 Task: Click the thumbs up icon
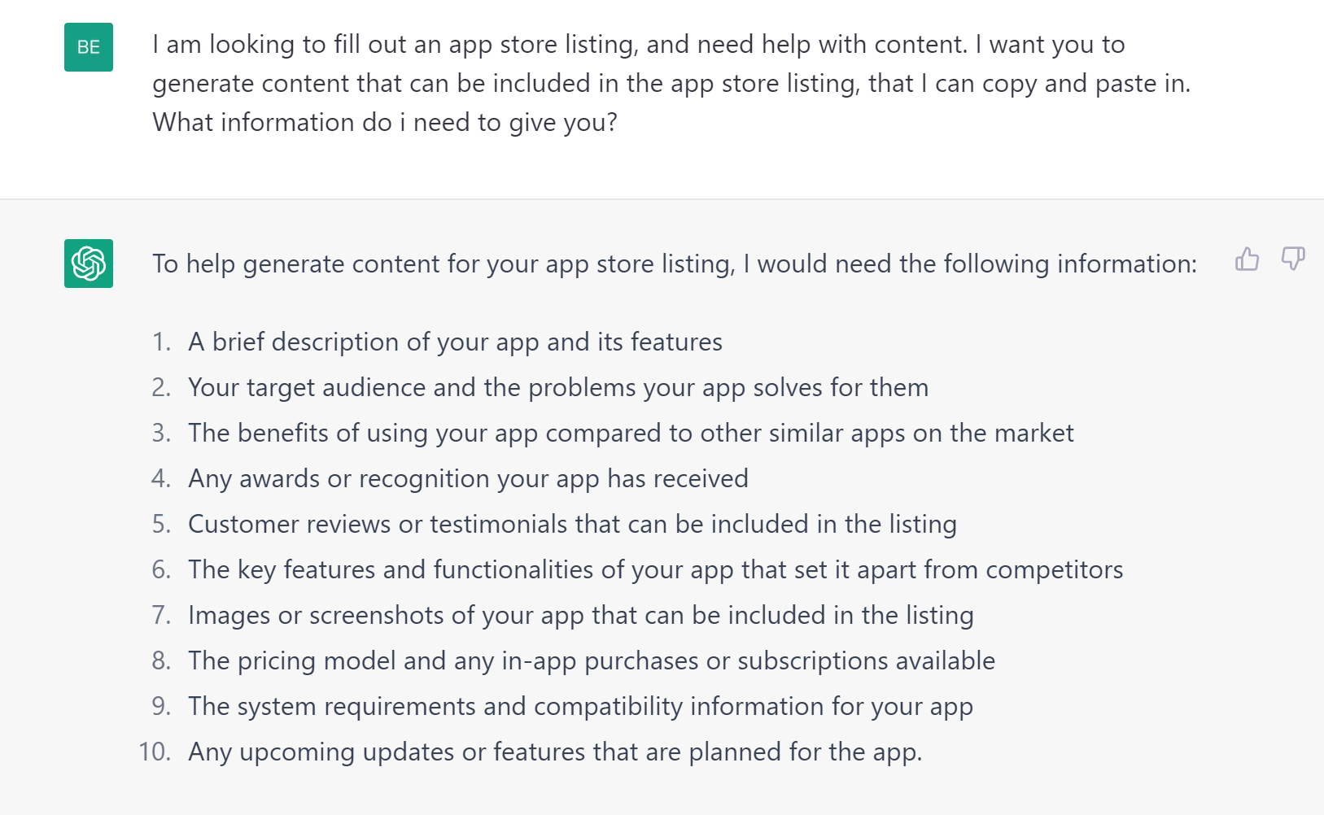pyautogui.click(x=1247, y=259)
